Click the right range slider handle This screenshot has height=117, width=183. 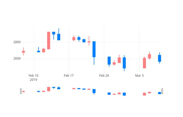click(162, 91)
